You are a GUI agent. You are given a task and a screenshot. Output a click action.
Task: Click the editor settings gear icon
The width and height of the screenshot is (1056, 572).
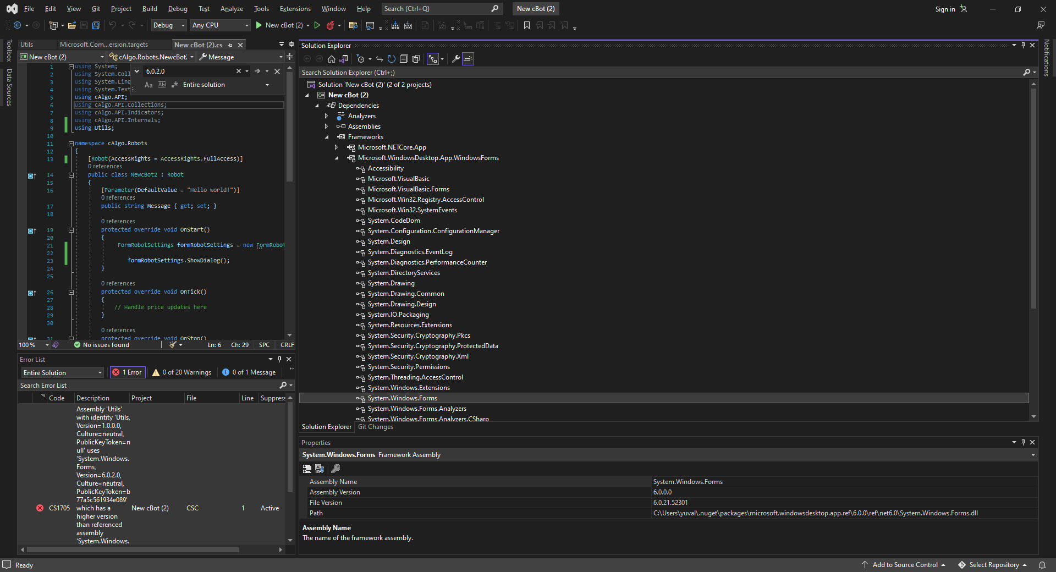click(291, 45)
